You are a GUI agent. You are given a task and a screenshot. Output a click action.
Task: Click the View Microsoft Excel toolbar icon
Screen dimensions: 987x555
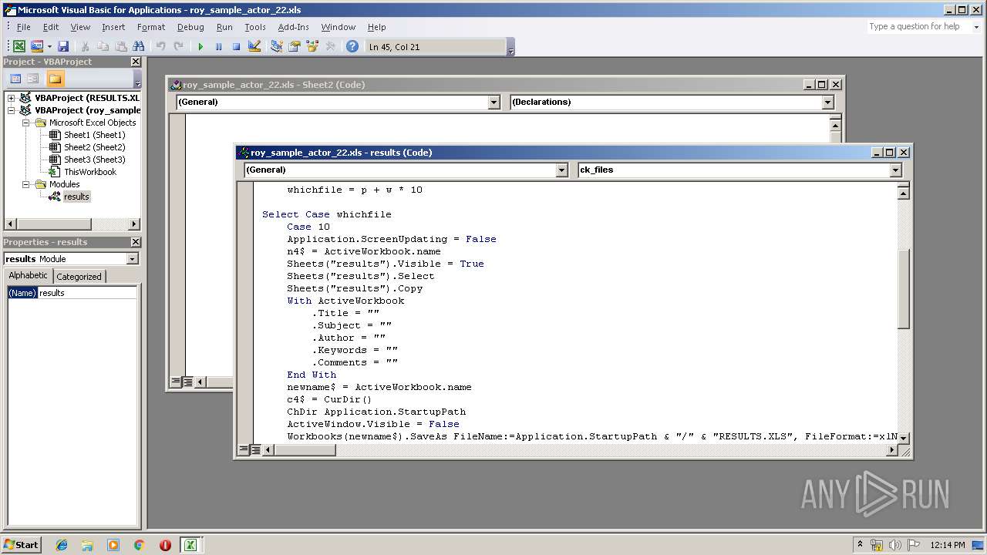[x=19, y=46]
